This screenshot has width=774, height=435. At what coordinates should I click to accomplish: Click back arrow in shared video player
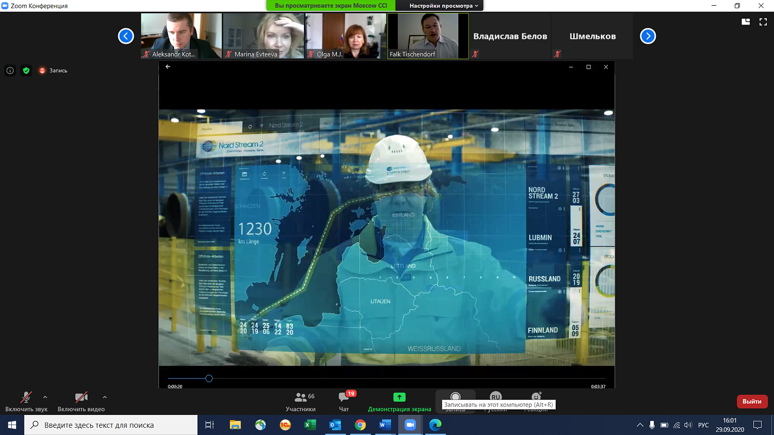[168, 66]
